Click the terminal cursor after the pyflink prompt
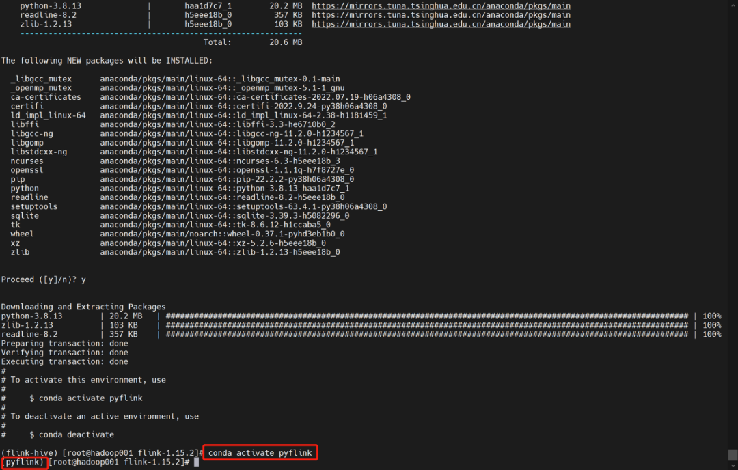Viewport: 738px width, 470px height. [196, 462]
